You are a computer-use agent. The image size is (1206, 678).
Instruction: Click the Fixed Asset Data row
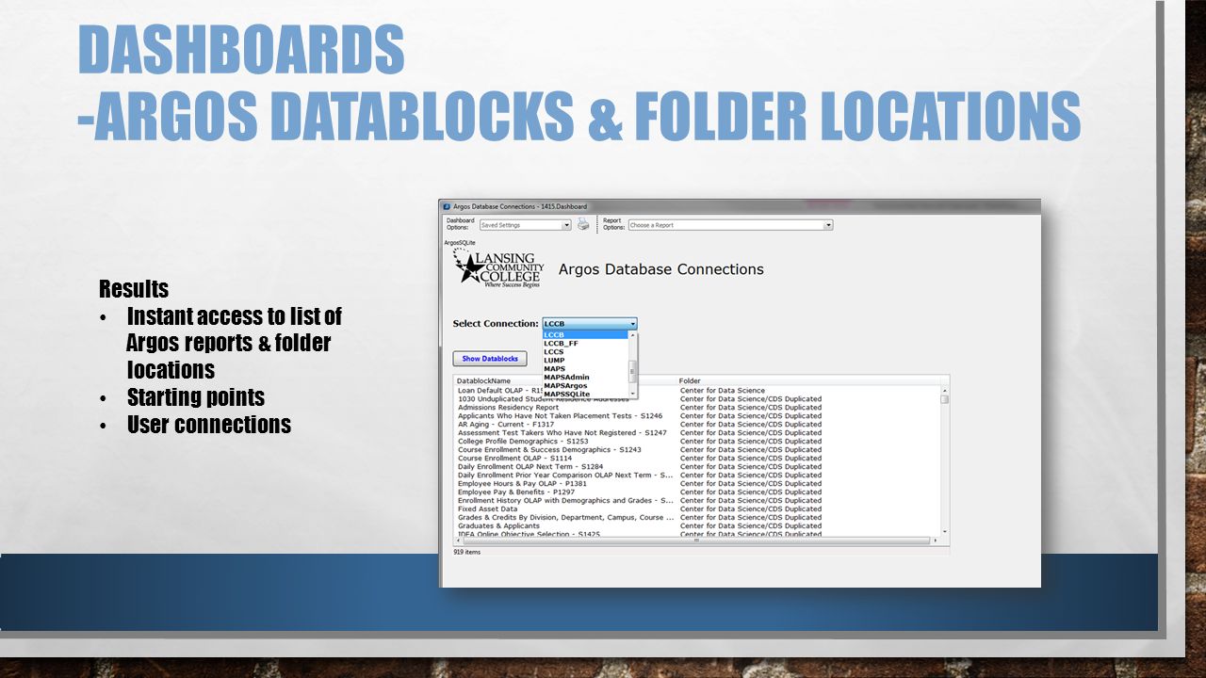[x=697, y=509]
